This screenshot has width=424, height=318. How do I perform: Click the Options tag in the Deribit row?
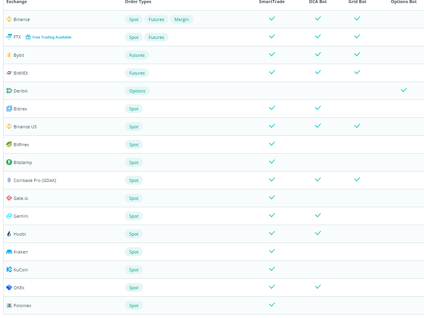[137, 91]
